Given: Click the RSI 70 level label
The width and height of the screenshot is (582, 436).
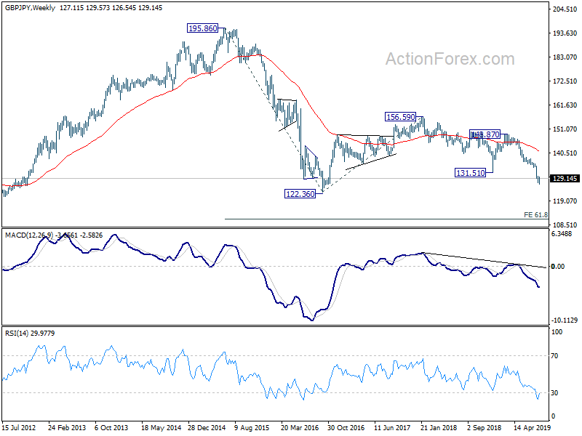Looking at the screenshot, I should click(554, 356).
